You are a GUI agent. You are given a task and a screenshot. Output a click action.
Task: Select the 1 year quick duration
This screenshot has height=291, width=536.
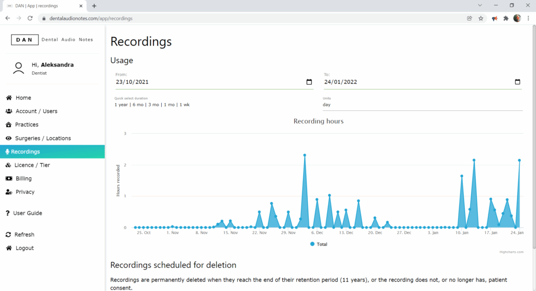click(x=121, y=105)
